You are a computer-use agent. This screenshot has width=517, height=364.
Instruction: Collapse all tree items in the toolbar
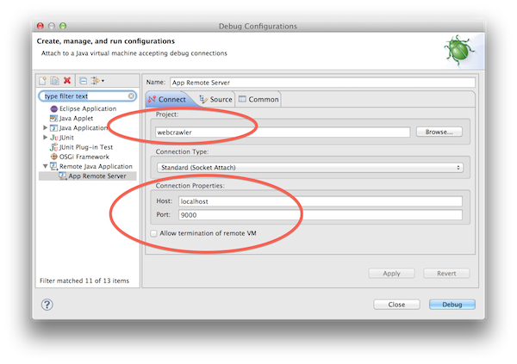pyautogui.click(x=83, y=81)
